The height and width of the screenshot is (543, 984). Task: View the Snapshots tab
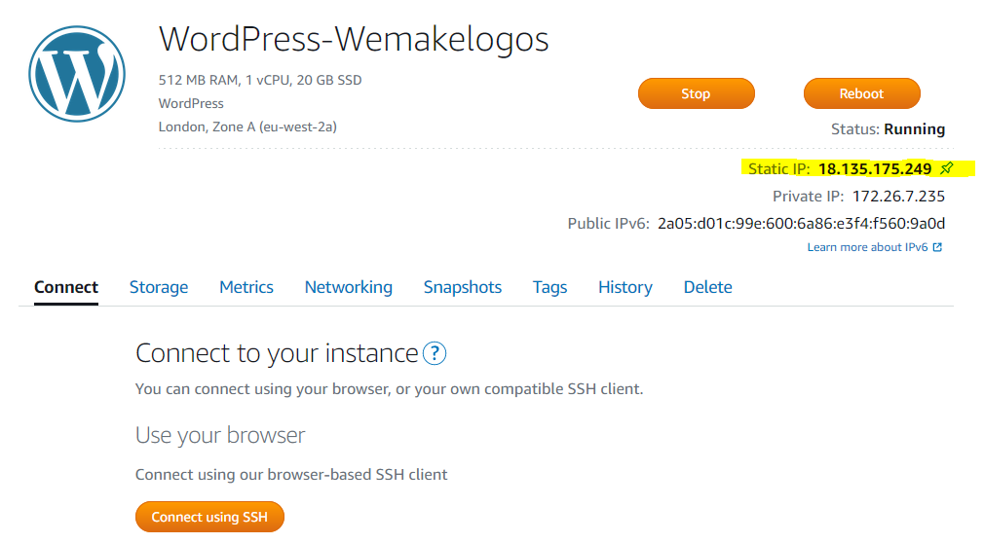463,287
